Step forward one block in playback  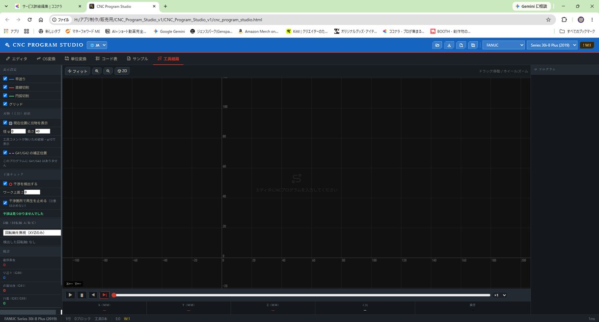click(105, 295)
